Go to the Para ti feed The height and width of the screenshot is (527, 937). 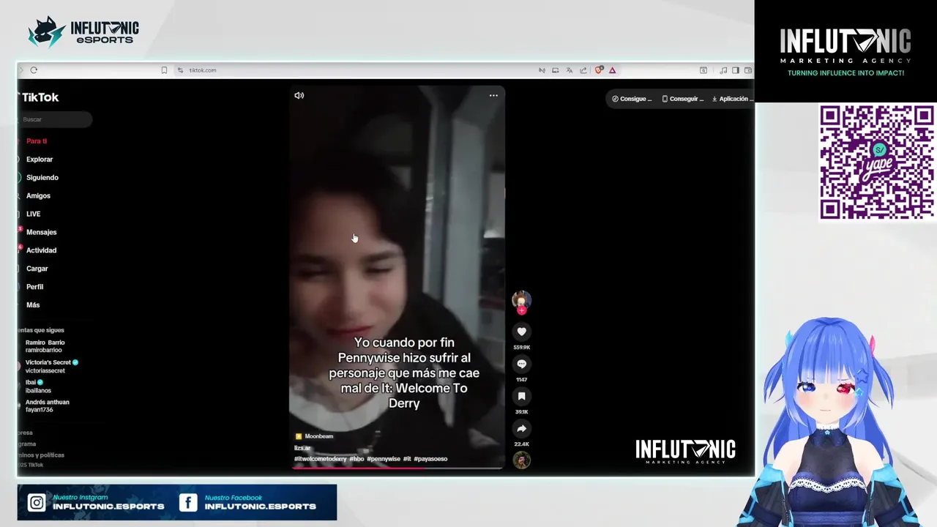click(x=36, y=141)
